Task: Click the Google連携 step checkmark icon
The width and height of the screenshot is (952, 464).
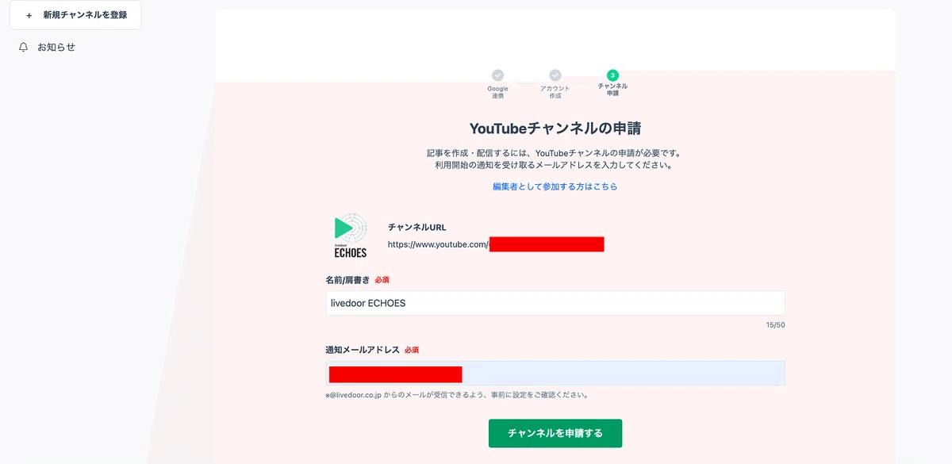Action: point(497,75)
